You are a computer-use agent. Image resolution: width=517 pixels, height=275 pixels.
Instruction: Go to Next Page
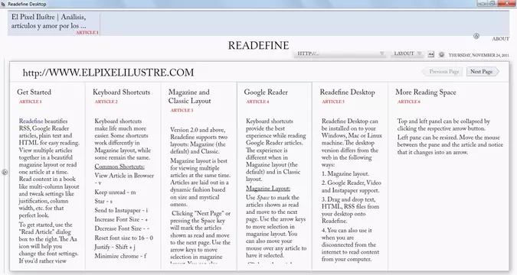tap(483, 72)
